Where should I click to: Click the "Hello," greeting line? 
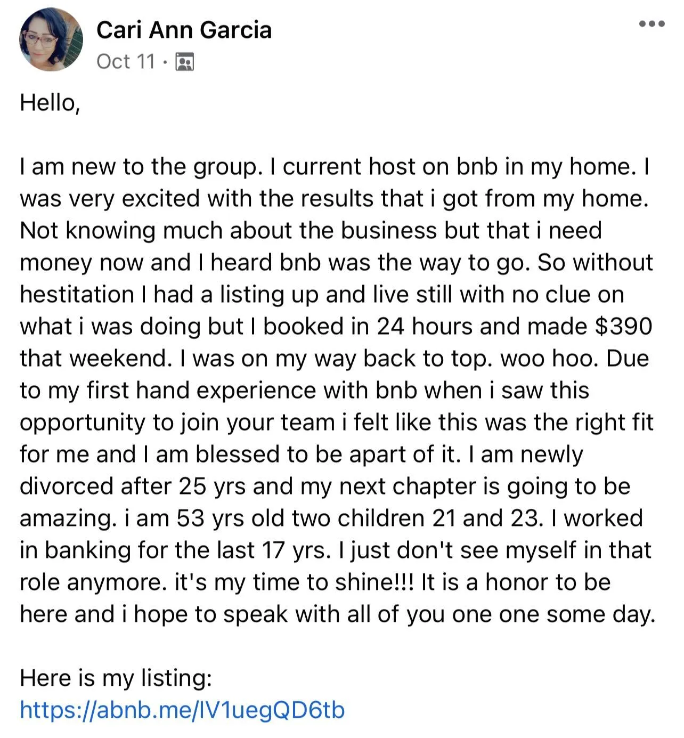click(x=50, y=102)
